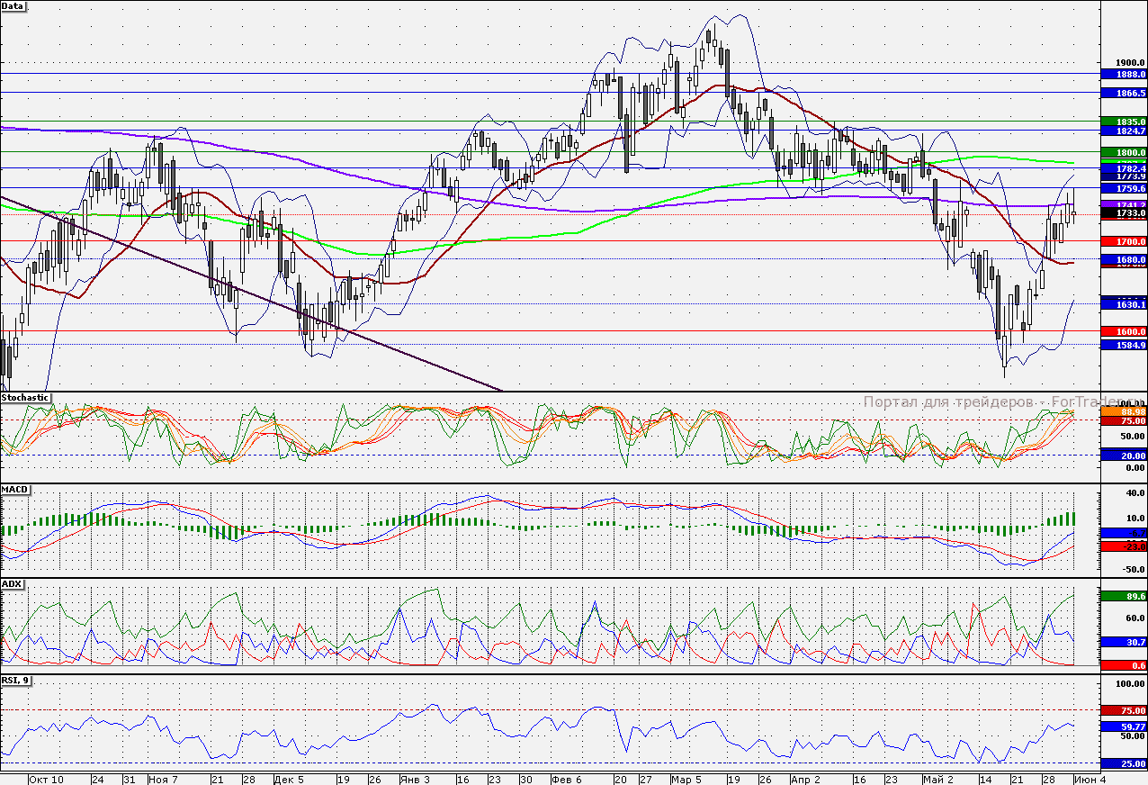Select the RSI 59.77 value tag

pyautogui.click(x=1123, y=726)
